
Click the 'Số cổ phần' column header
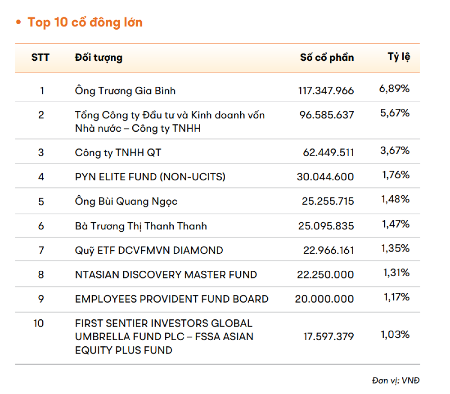tap(327, 58)
